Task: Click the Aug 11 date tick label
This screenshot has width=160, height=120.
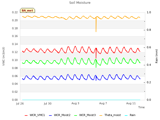Action: click(131, 103)
